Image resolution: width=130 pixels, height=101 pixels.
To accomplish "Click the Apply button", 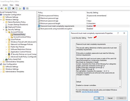I will click(121, 98).
